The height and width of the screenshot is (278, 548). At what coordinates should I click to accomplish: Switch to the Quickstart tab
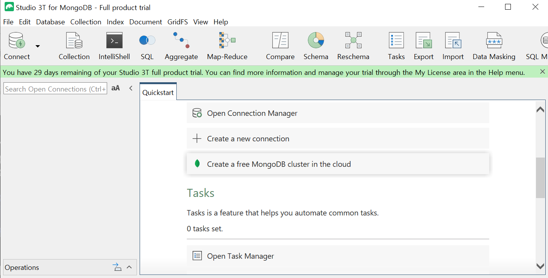point(158,93)
